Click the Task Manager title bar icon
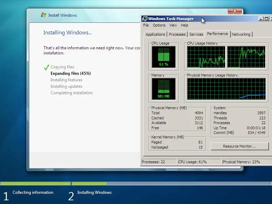The image size is (272, 204). coord(145,19)
